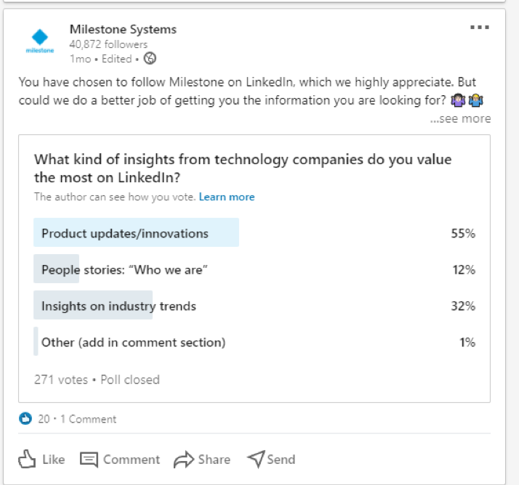
Task: Click the Send paper plane icon
Action: pos(255,459)
